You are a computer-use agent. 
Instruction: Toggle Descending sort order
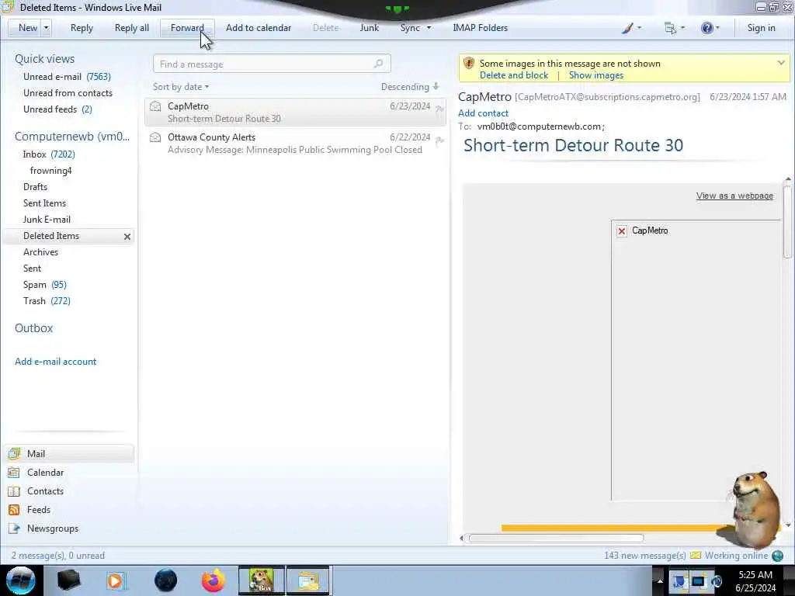(410, 87)
